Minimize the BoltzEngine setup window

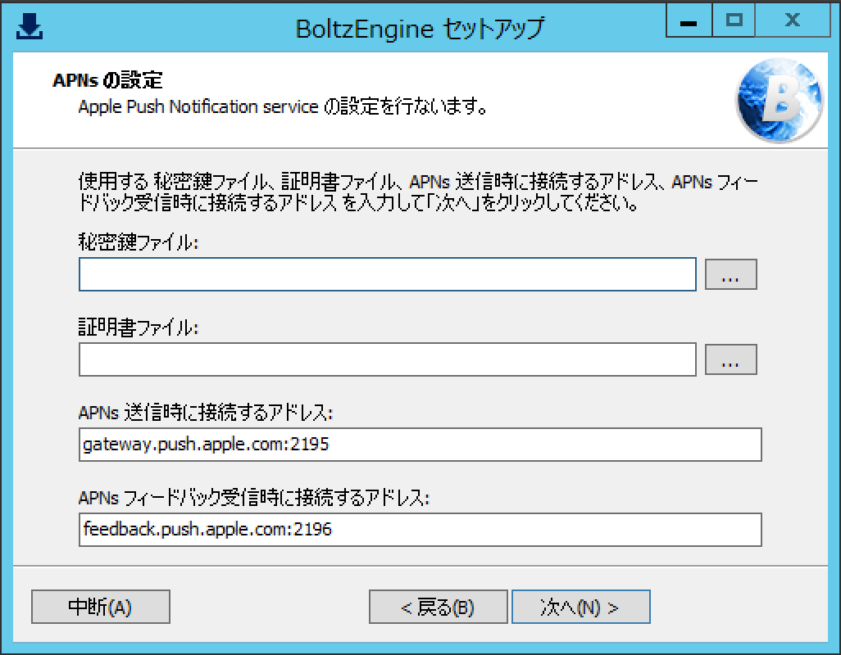click(x=689, y=20)
